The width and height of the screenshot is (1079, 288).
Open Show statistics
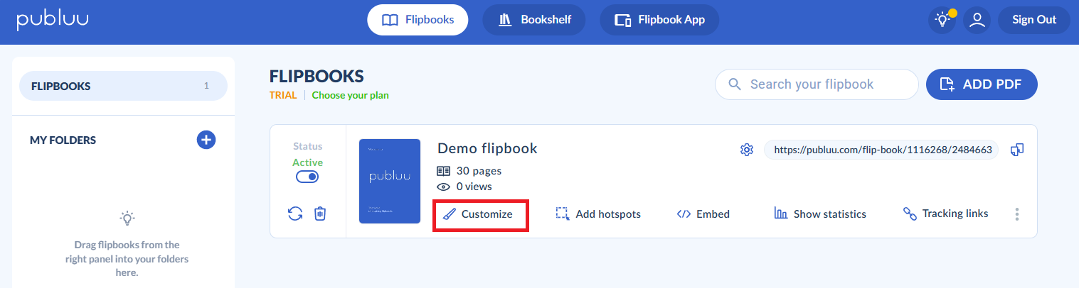[820, 214]
